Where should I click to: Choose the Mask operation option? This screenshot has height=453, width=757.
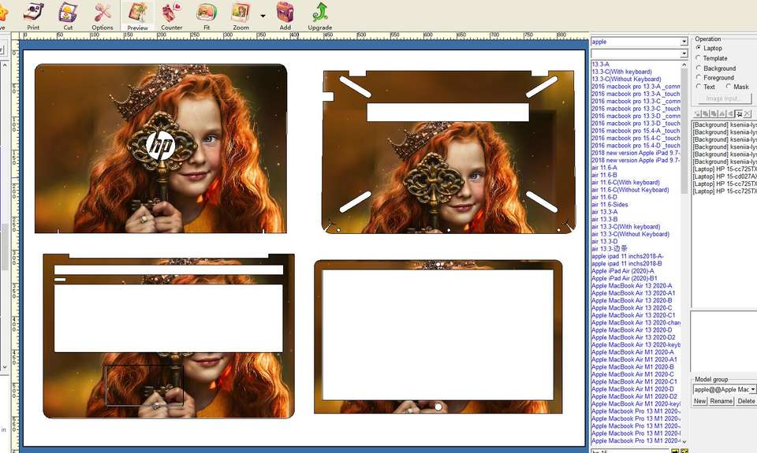click(x=729, y=87)
